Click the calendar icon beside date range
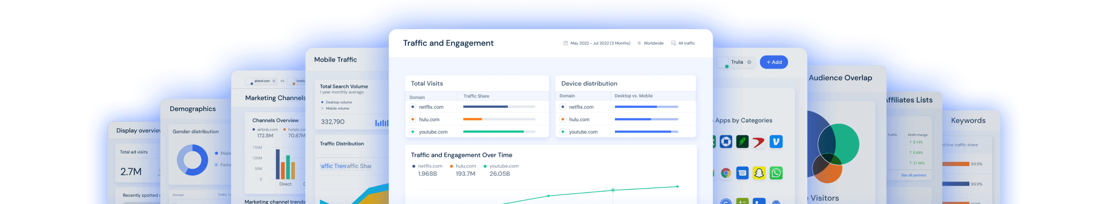 pos(566,43)
